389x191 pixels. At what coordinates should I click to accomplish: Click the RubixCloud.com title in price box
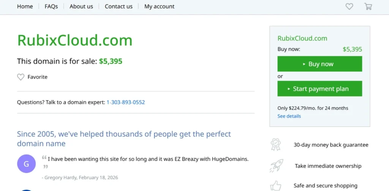point(302,38)
